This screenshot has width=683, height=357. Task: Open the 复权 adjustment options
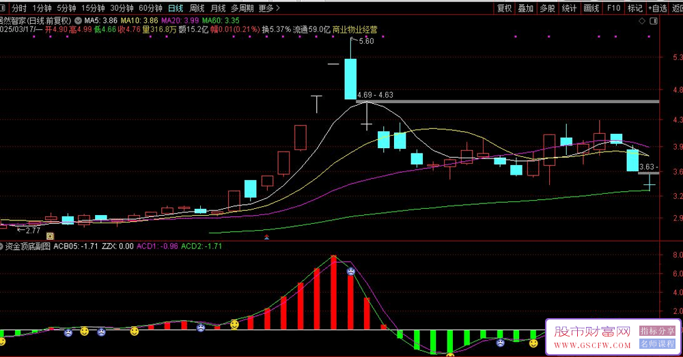(504, 8)
